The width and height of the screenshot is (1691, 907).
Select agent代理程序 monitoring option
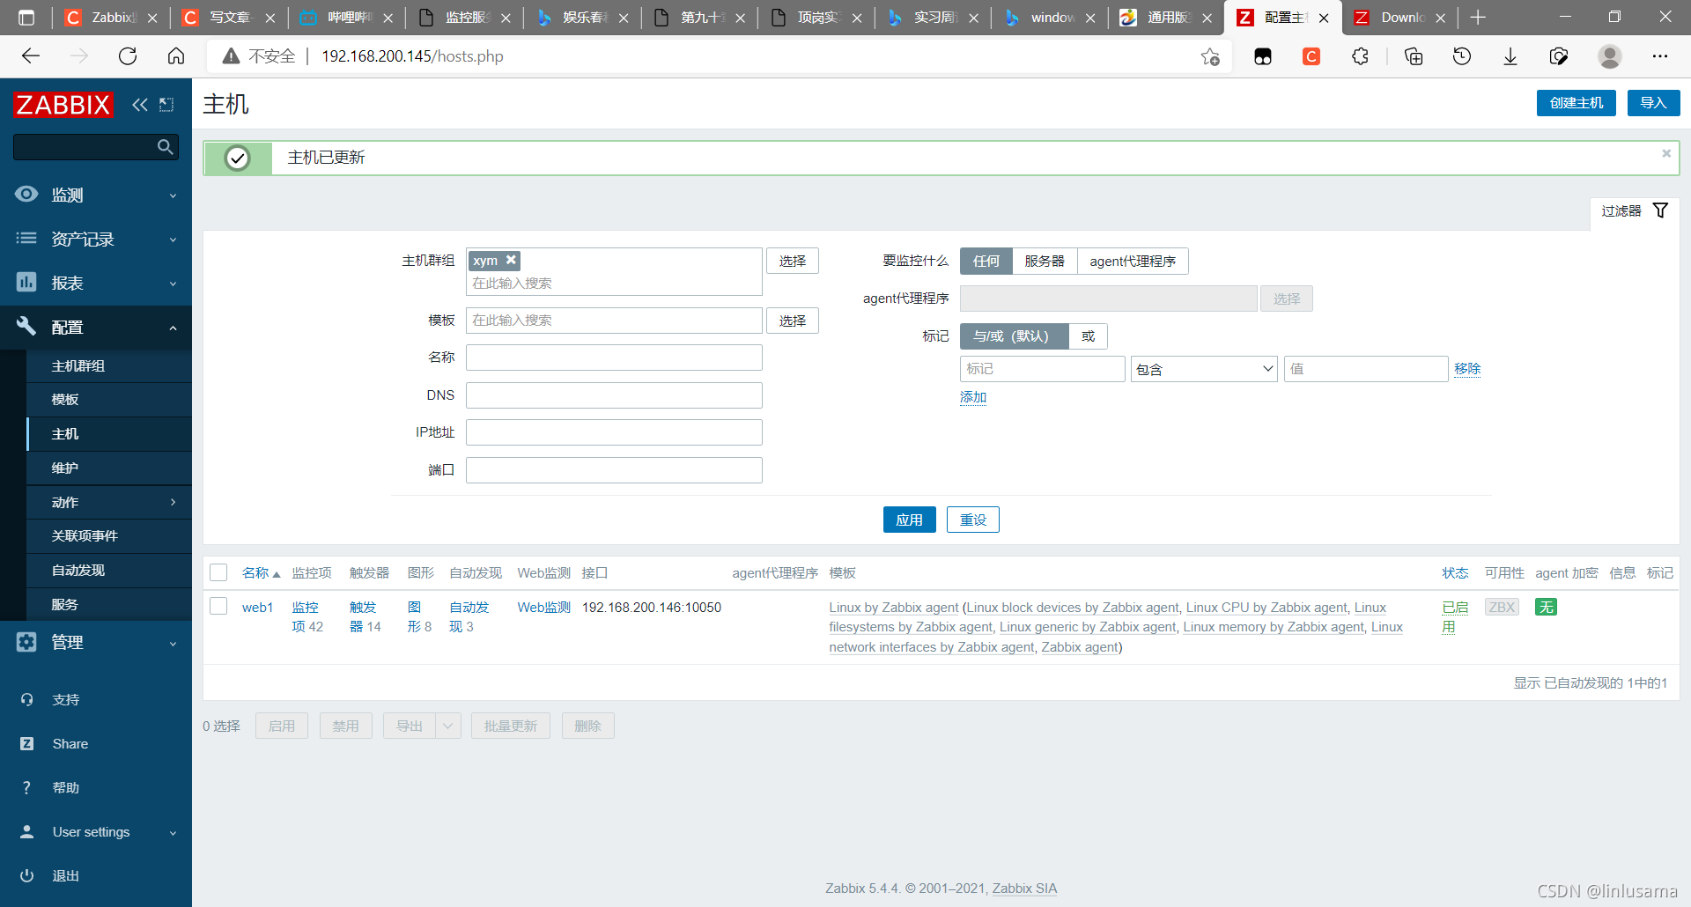tap(1133, 261)
